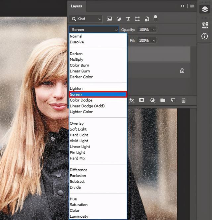The image size is (212, 220).
Task: Select Color Dodge blend mode
Action: click(x=98, y=100)
